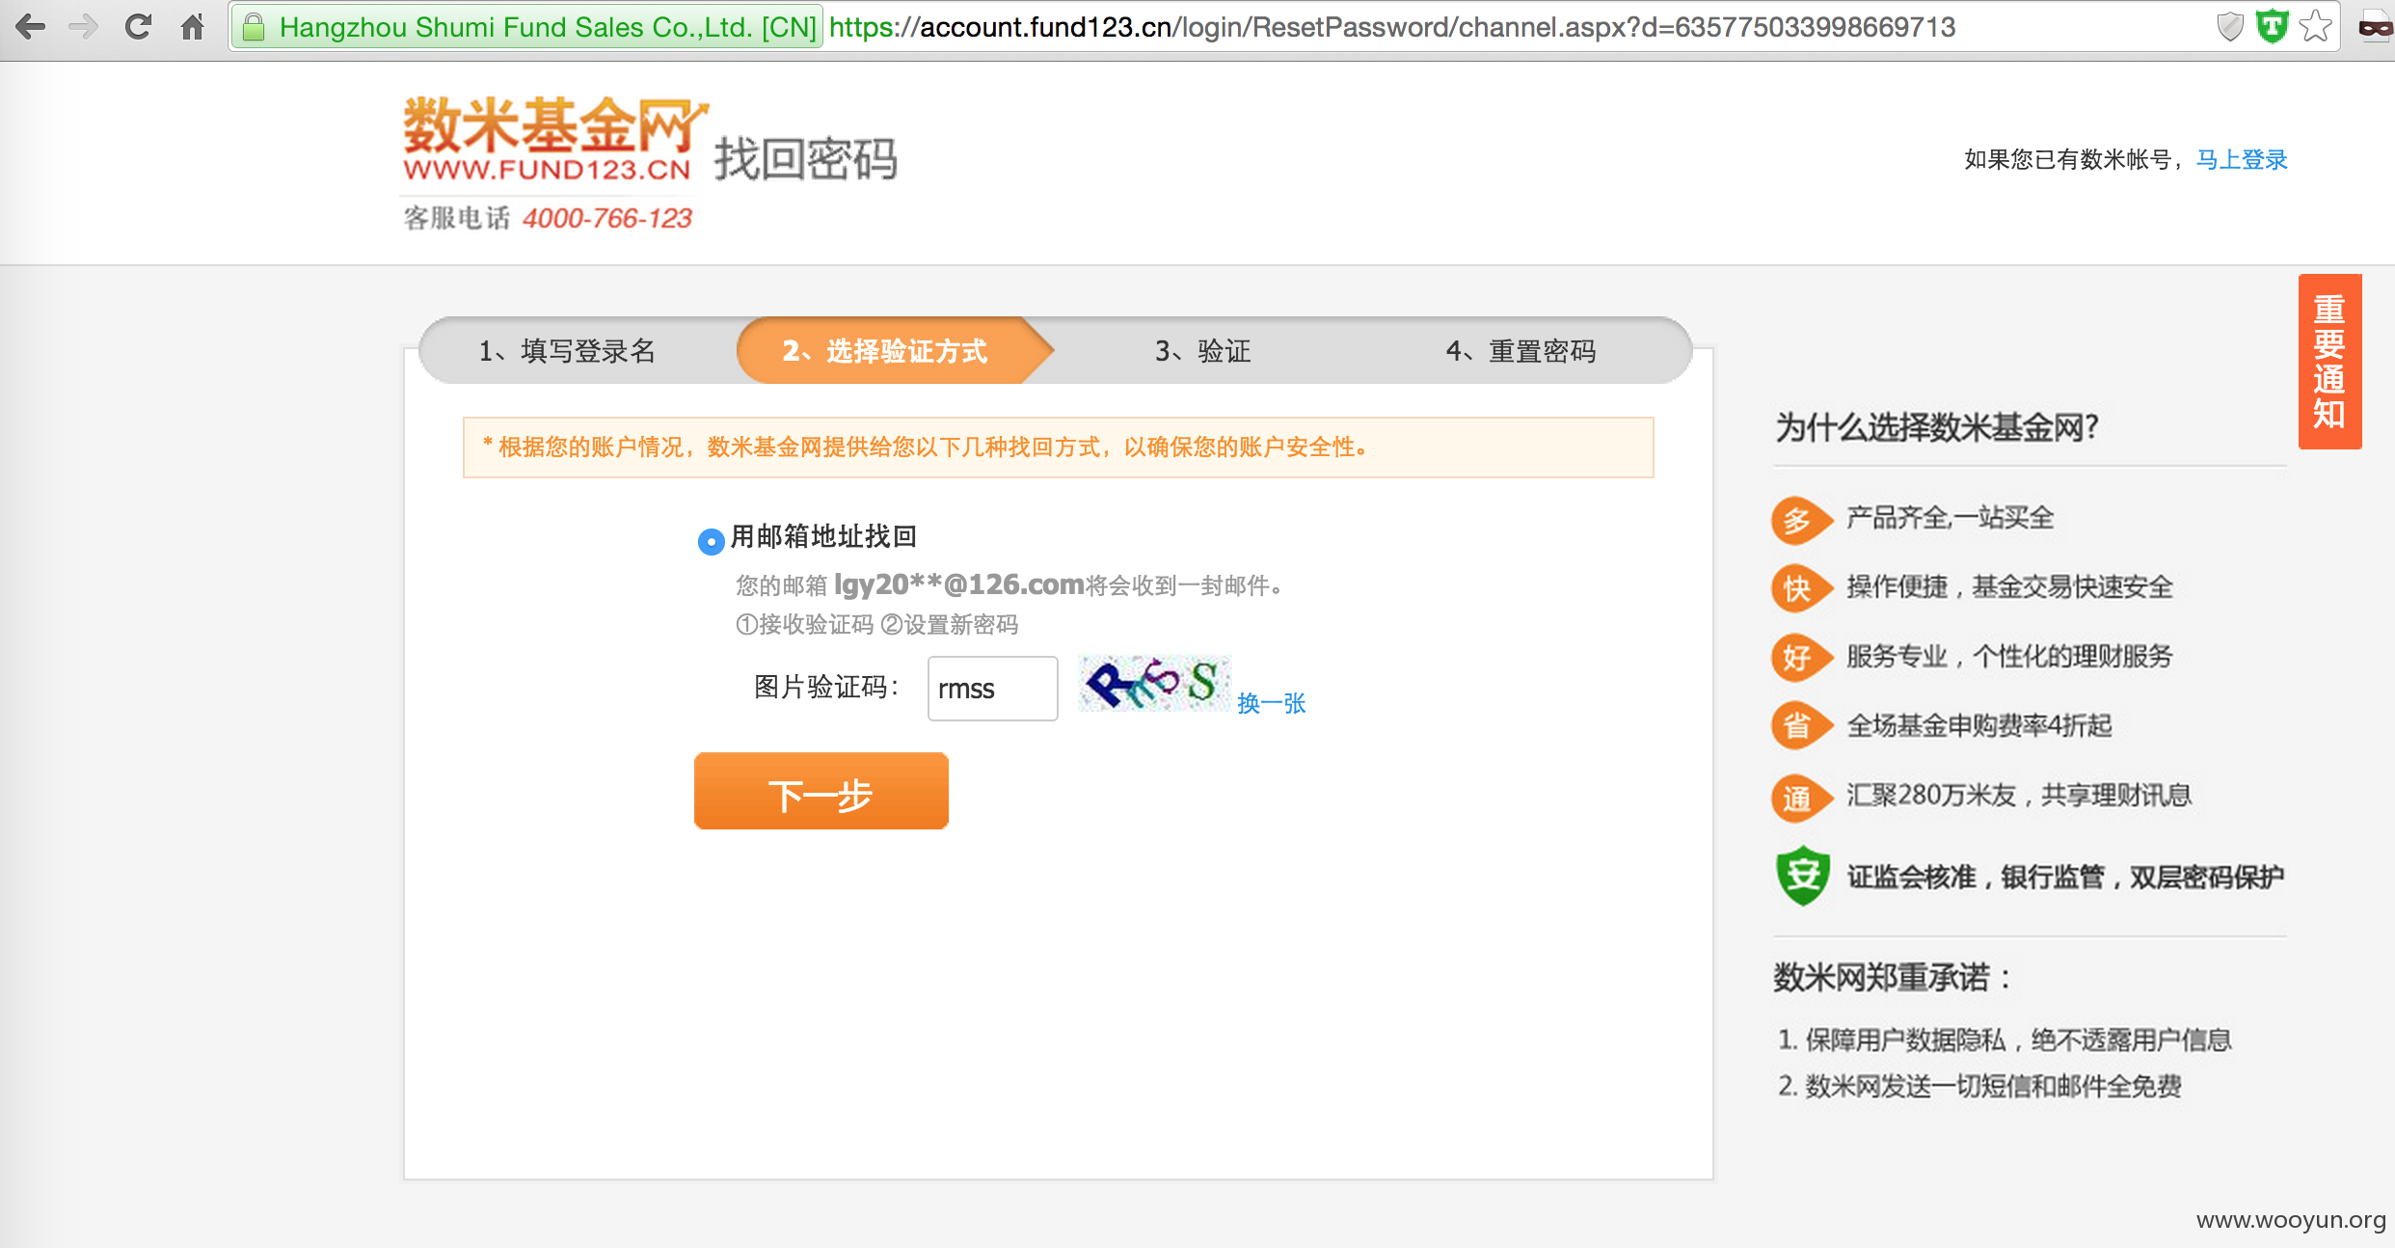The height and width of the screenshot is (1248, 2395).
Task: Go to browser home page icon
Action: 193,26
